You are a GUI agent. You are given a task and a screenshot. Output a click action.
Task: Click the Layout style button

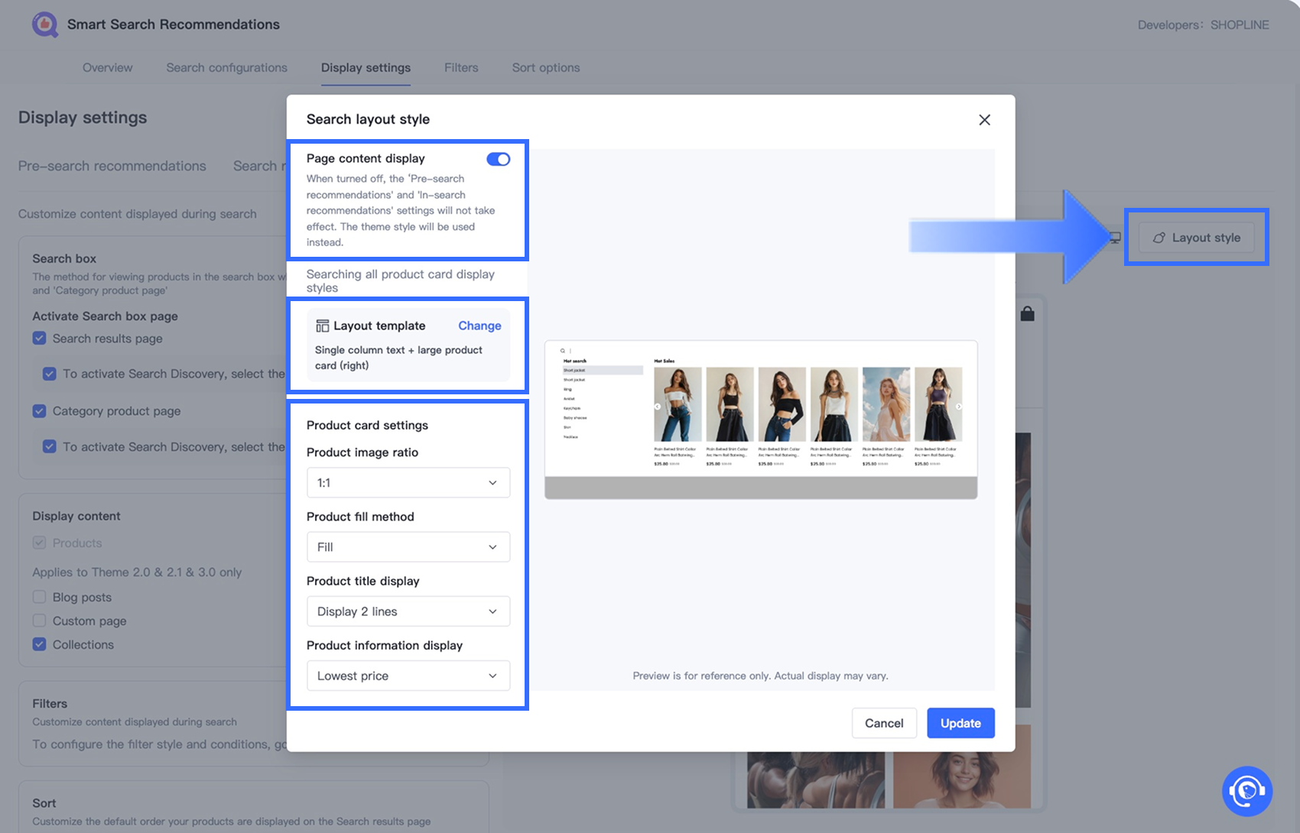1196,238
